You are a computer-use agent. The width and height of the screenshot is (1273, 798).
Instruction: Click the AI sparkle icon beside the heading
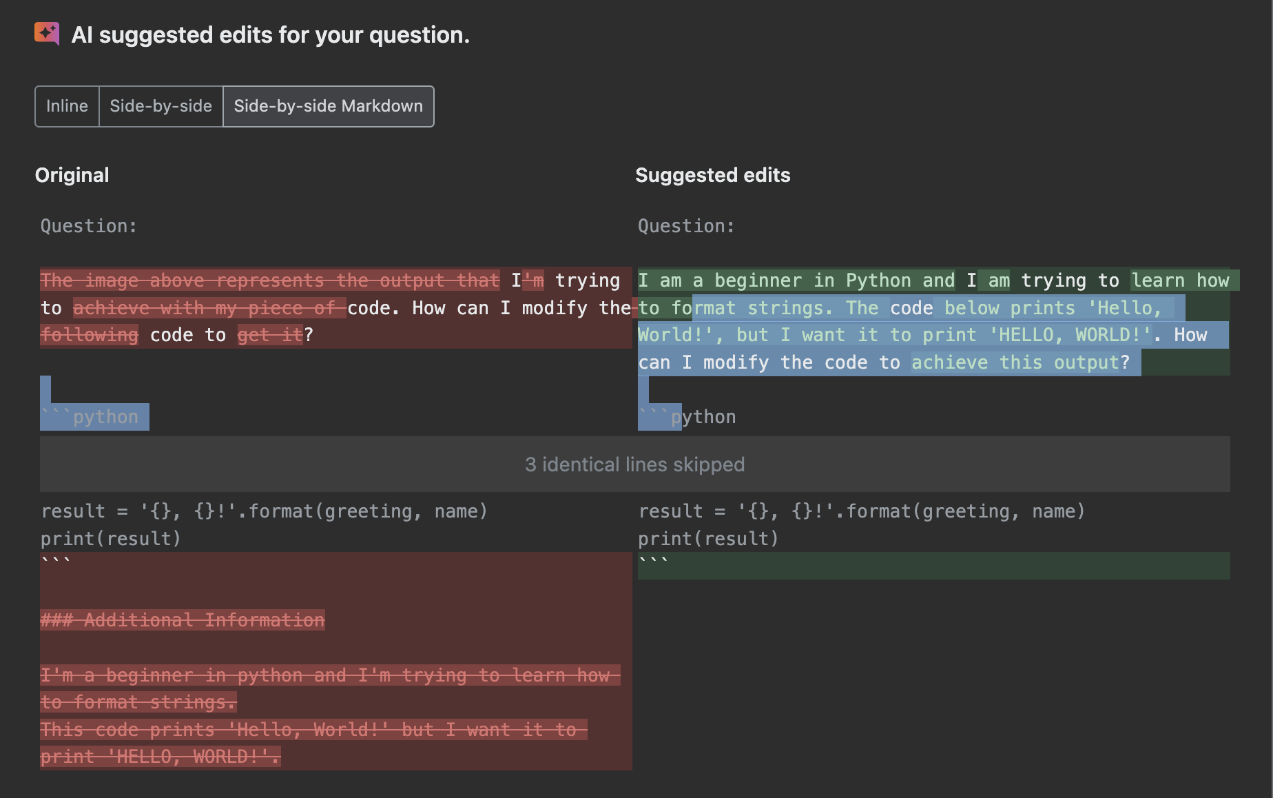(x=47, y=34)
